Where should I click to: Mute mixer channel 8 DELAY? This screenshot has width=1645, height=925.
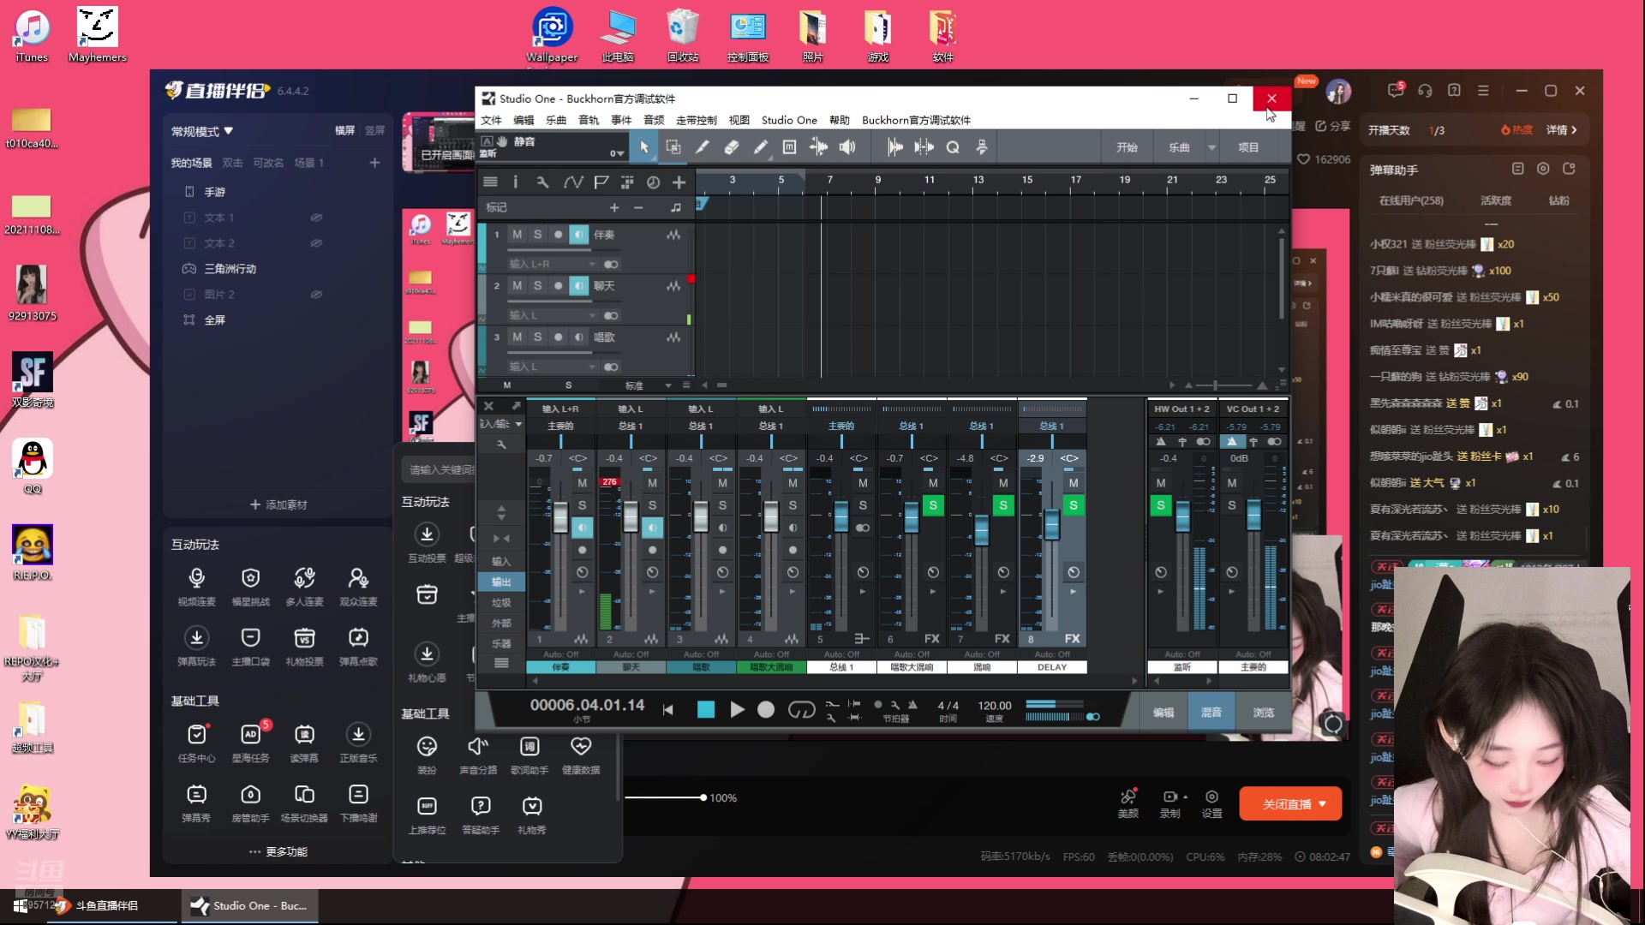pyautogui.click(x=1074, y=483)
